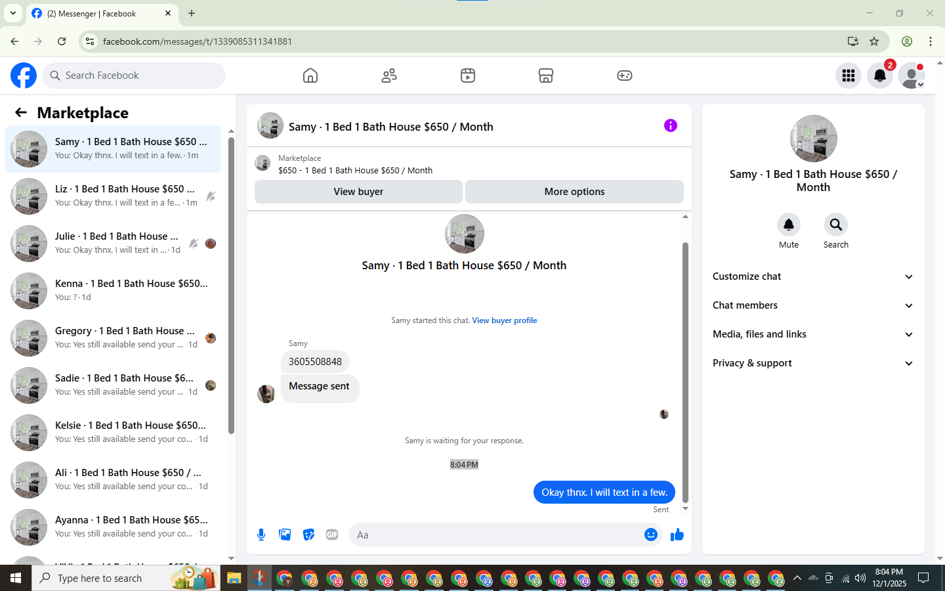Open File Explorer on the taskbar
Image resolution: width=945 pixels, height=591 pixels.
pos(234,578)
